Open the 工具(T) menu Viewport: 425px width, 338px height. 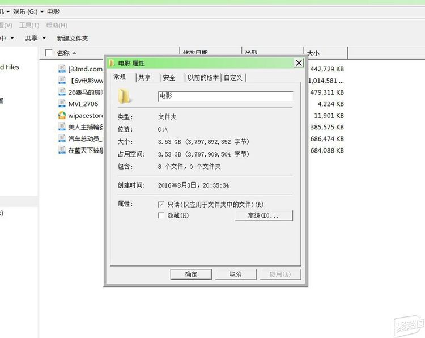(29, 25)
